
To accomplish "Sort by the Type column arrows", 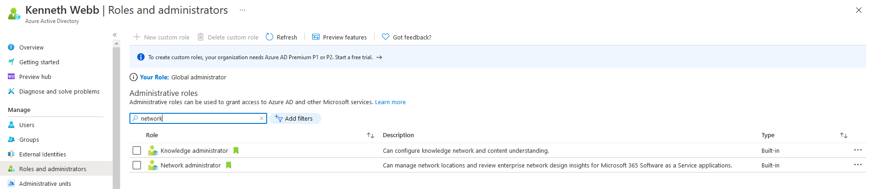I will click(x=844, y=135).
